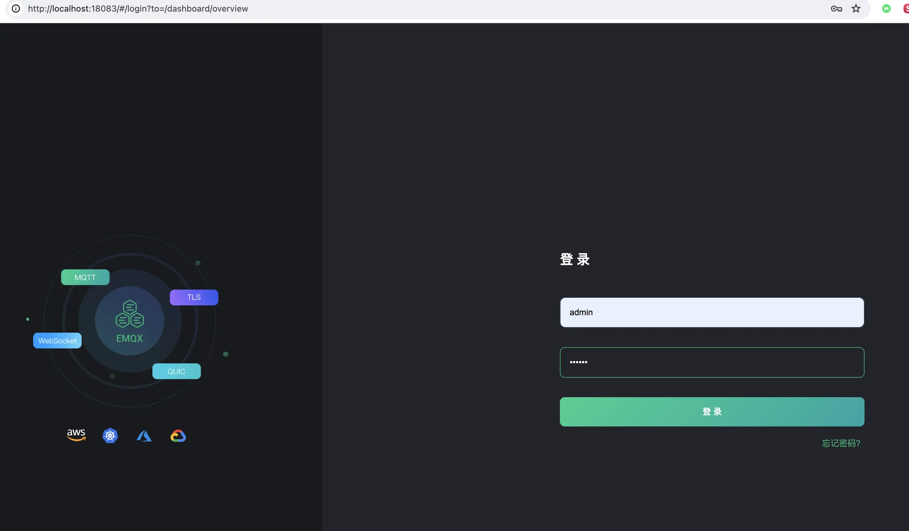Open the green browser extension icon
The width and height of the screenshot is (909, 531).
tap(886, 9)
